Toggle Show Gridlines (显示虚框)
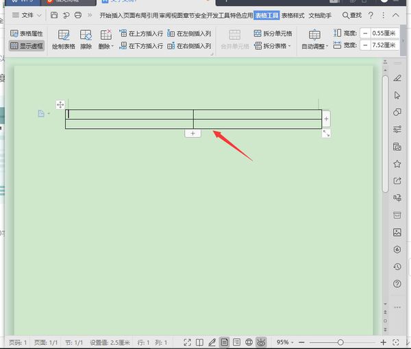The height and width of the screenshot is (349, 411). [27, 46]
